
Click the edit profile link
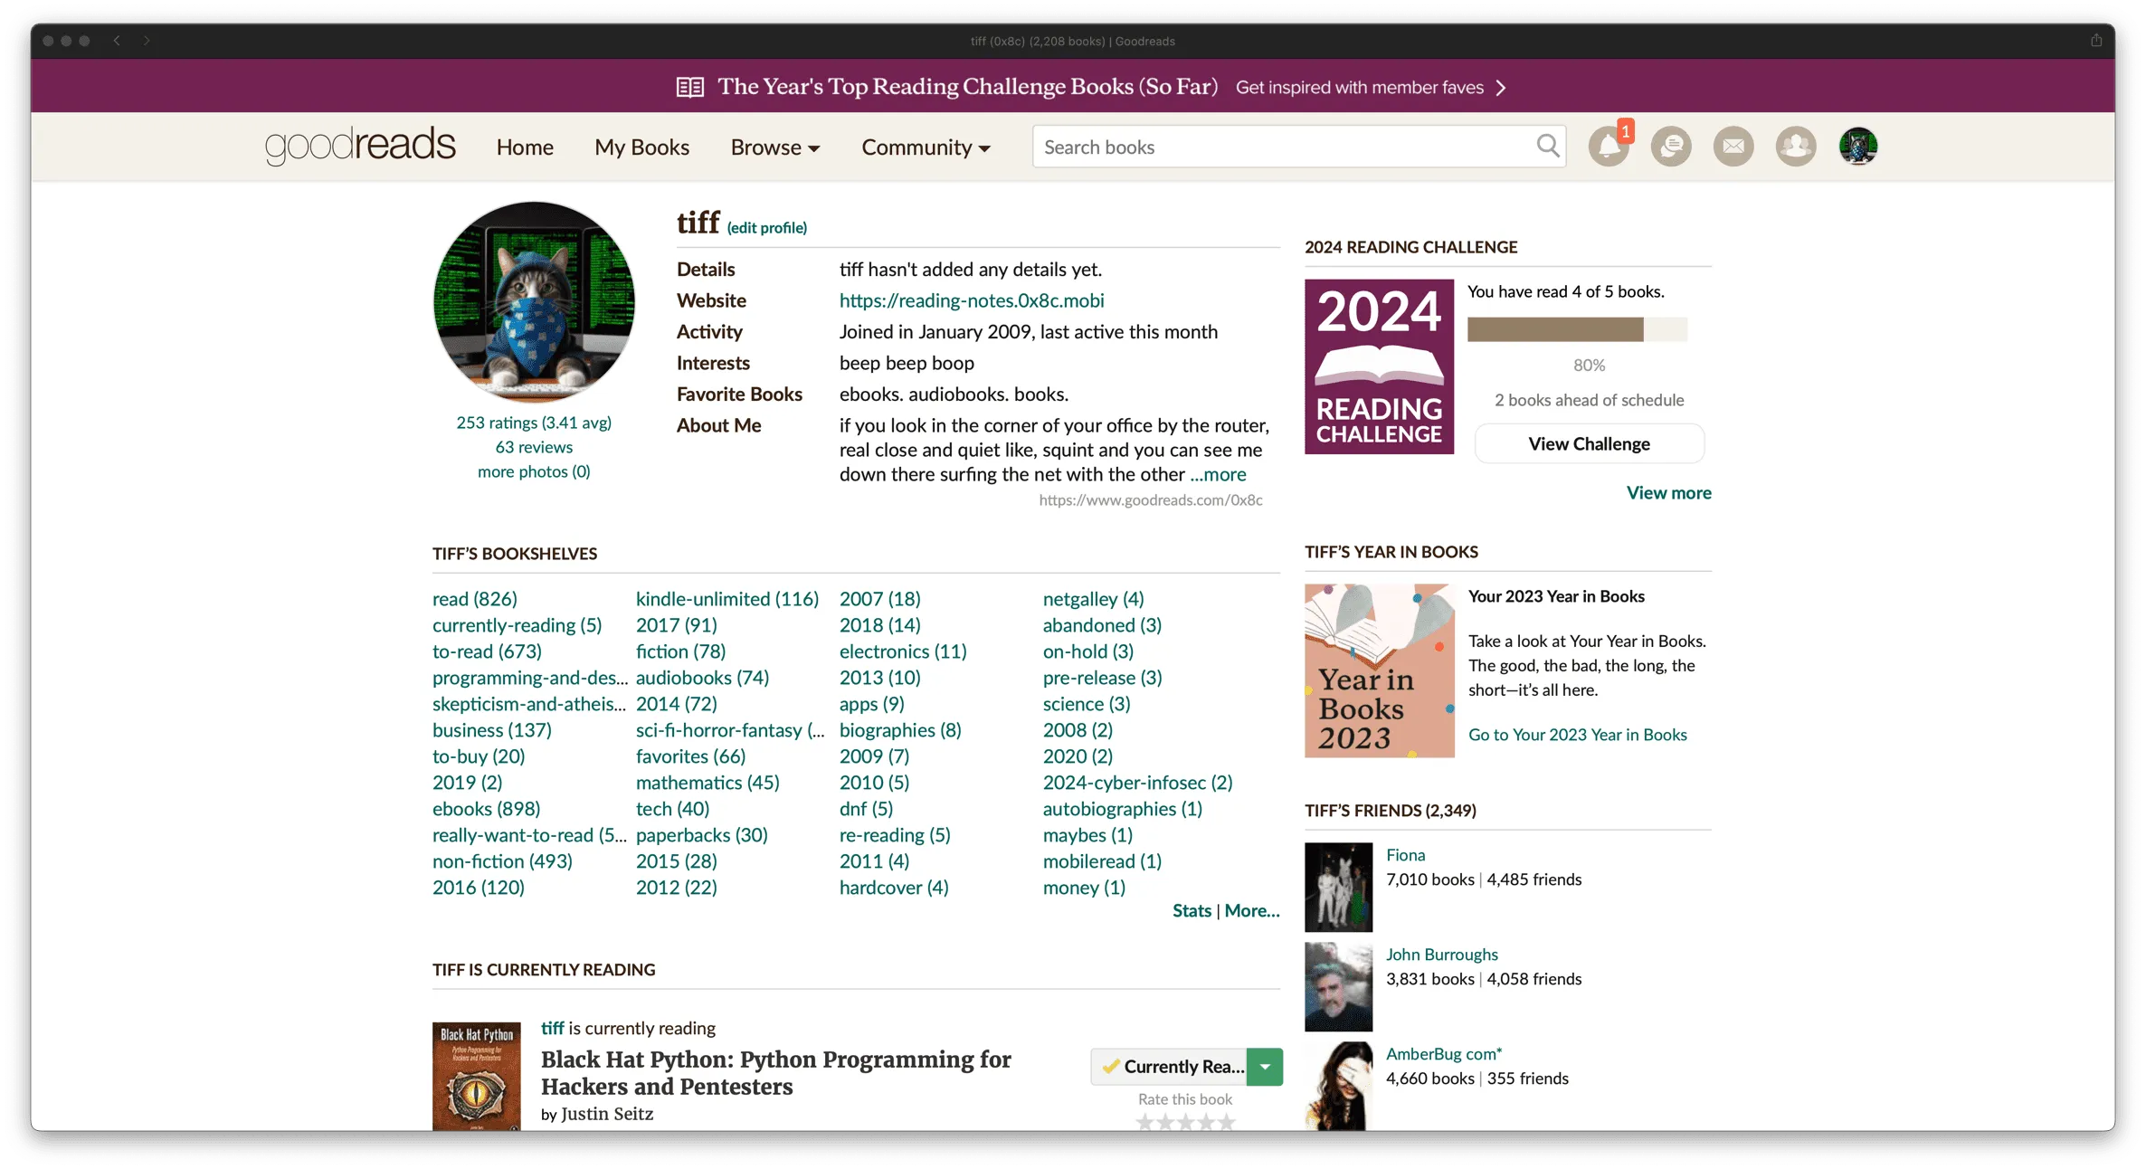tap(767, 227)
